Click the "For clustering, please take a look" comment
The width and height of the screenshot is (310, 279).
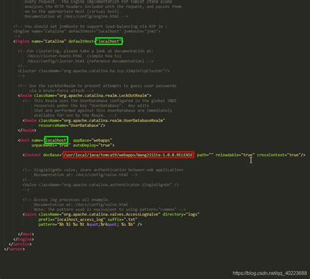point(86,51)
